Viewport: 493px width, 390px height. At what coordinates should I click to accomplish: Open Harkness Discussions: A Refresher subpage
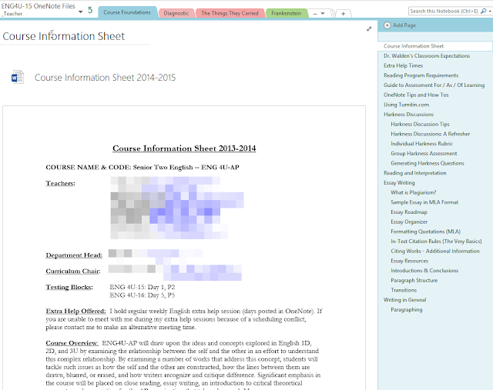click(x=430, y=133)
